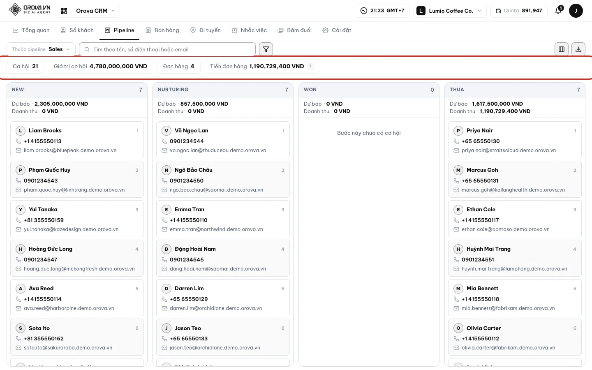Click Yui Tanaka's email envelope icon
Viewport: 592px width, 370px height.
pyautogui.click(x=18, y=229)
